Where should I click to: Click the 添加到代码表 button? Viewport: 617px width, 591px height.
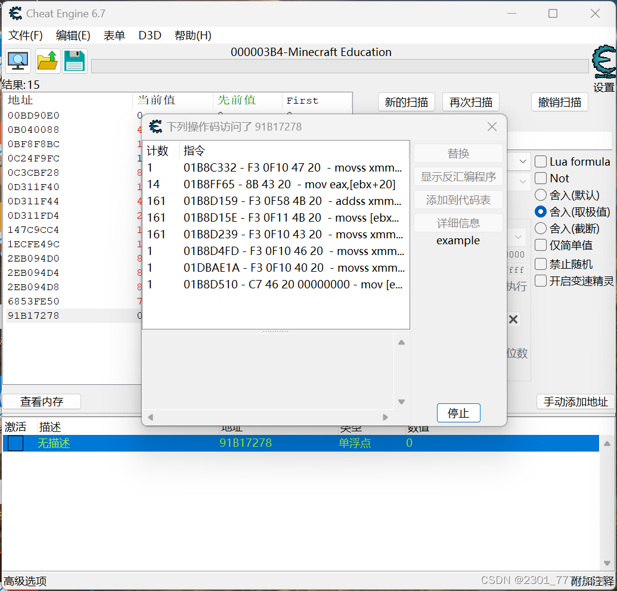point(458,200)
